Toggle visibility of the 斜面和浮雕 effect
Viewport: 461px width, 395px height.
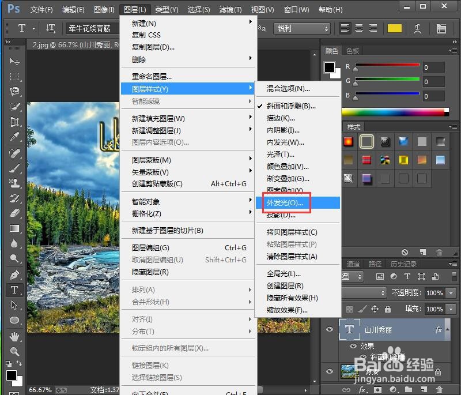click(363, 356)
